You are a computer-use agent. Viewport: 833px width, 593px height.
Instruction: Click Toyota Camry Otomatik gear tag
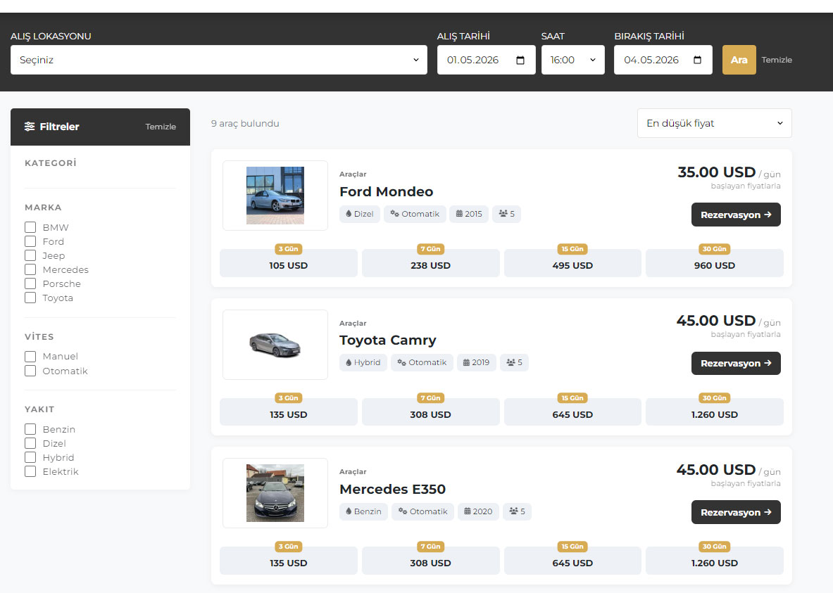point(422,362)
